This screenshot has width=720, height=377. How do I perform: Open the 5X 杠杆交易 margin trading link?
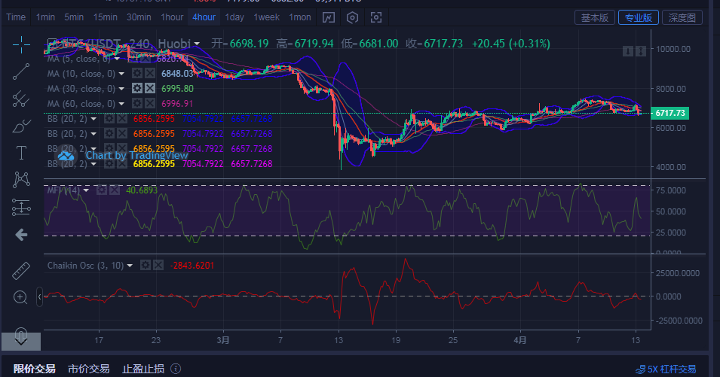pyautogui.click(x=666, y=369)
